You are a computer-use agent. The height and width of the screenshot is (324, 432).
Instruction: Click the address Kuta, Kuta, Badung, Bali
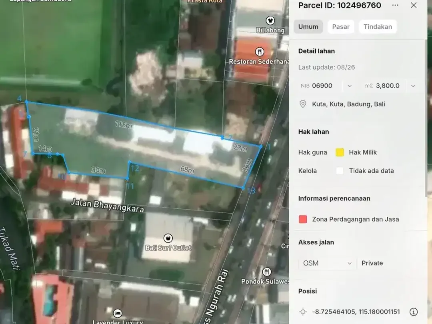pos(348,104)
